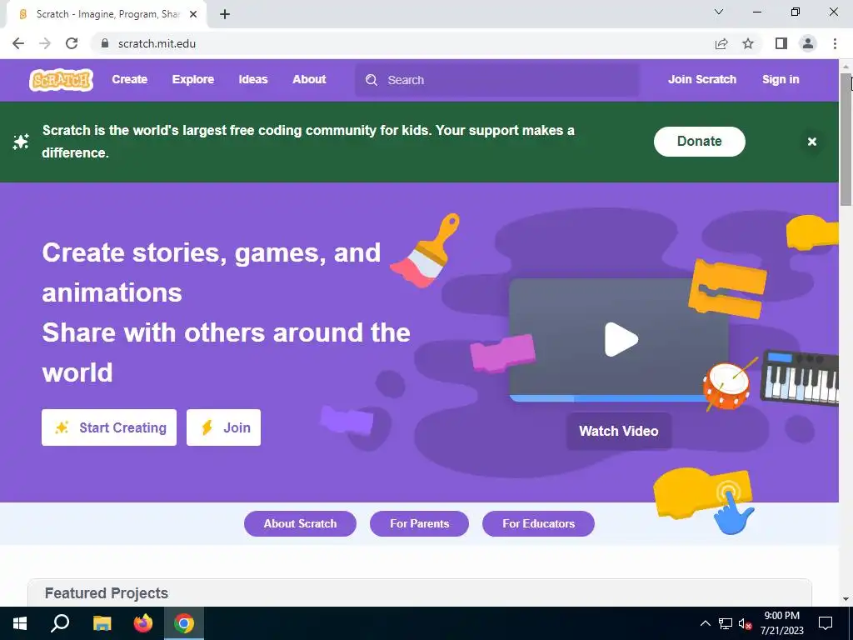Open the clock and date display
853x640 pixels.
click(x=781, y=623)
